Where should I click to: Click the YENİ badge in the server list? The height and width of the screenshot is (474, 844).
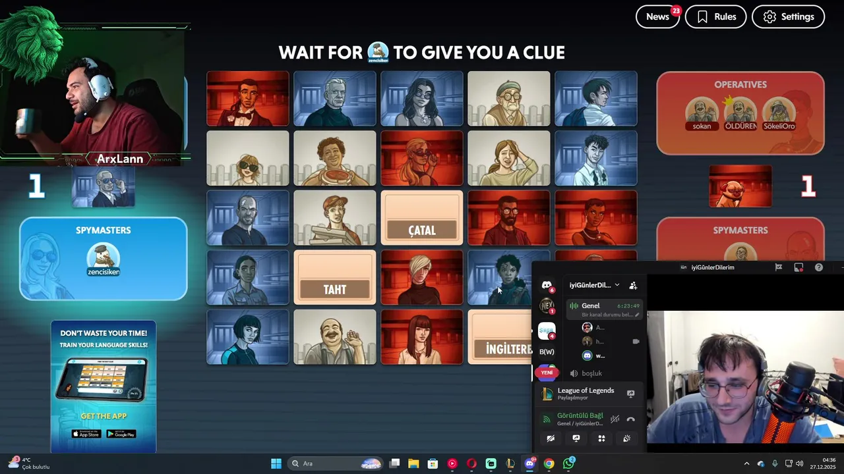547,373
